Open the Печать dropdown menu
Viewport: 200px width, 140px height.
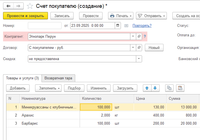(121, 16)
